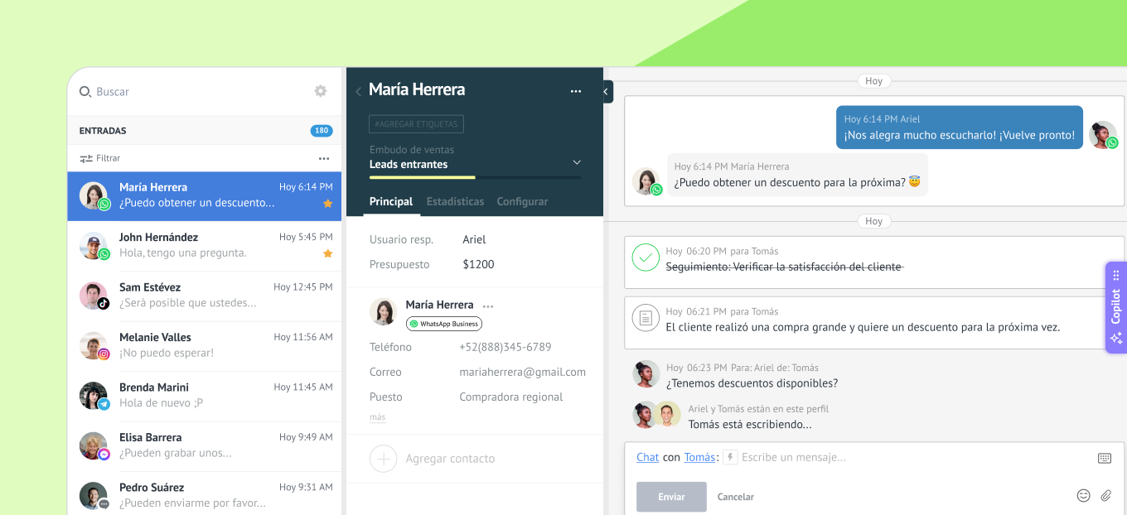Click the back arrow beside María Herrera
The height and width of the screenshot is (515, 1127).
click(358, 91)
